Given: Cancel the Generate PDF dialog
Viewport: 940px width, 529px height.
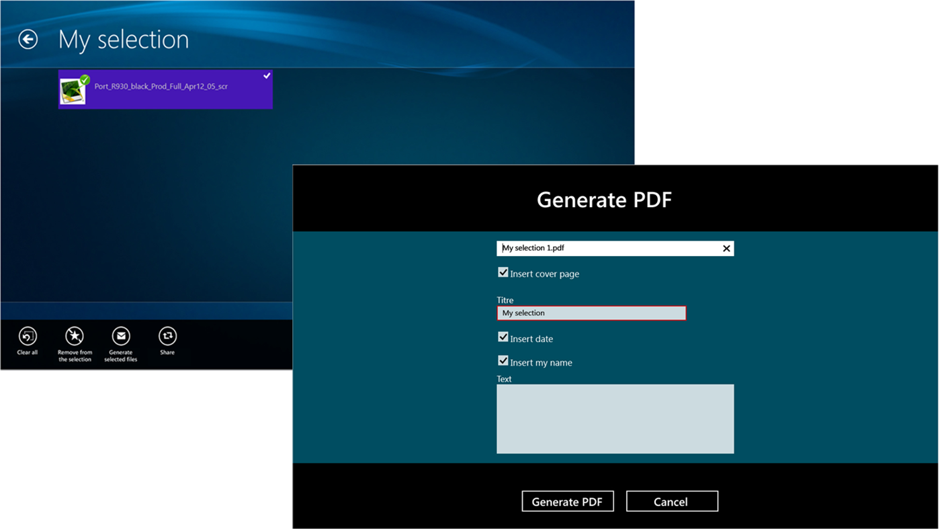Looking at the screenshot, I should (672, 501).
